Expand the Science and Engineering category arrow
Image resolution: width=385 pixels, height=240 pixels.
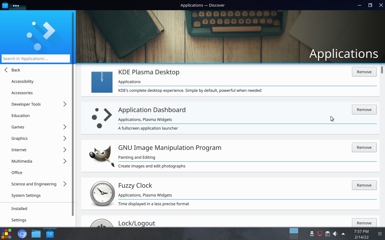pyautogui.click(x=65, y=184)
